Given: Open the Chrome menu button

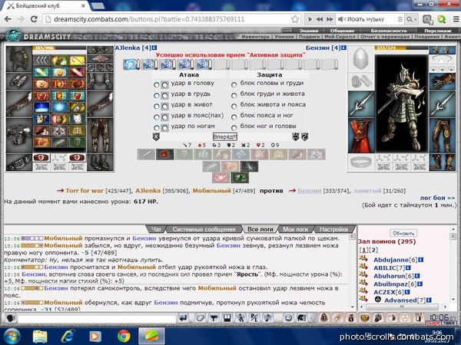Looking at the screenshot, I should click(x=456, y=19).
